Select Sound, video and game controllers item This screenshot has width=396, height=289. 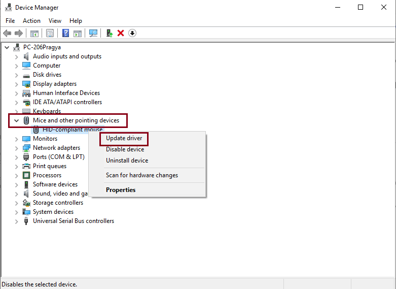(60, 194)
